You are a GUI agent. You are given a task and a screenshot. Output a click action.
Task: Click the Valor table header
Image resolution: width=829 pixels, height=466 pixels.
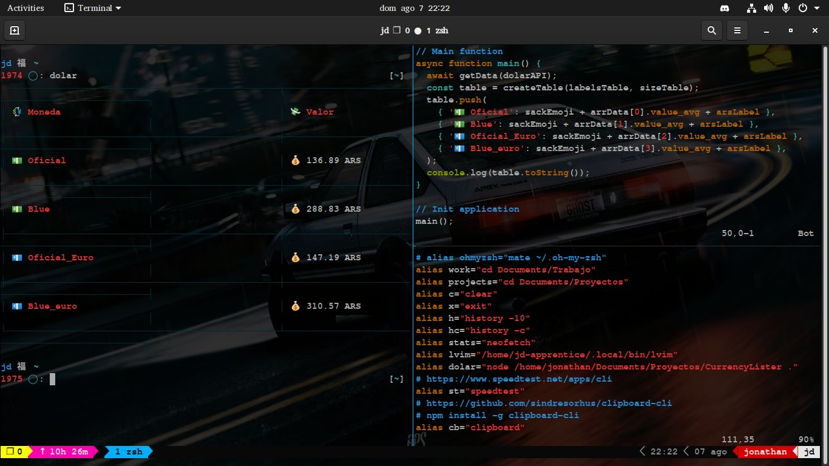[320, 112]
